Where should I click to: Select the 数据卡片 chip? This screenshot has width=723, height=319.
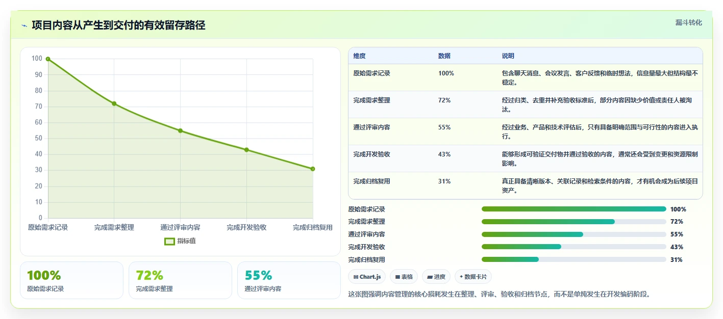473,277
